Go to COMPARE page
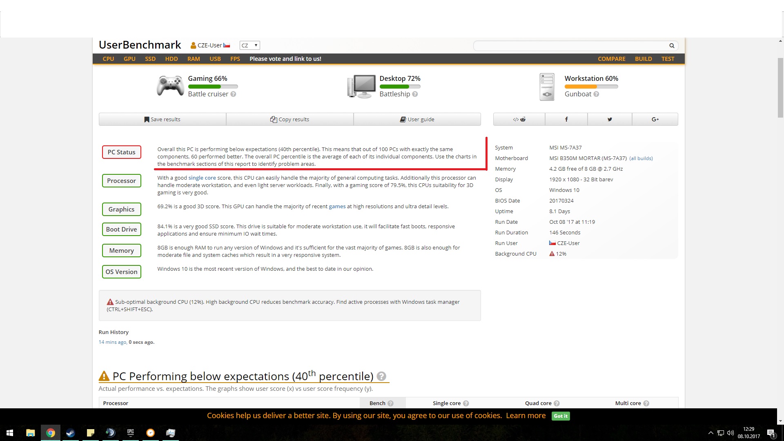Image resolution: width=784 pixels, height=441 pixels. (611, 59)
